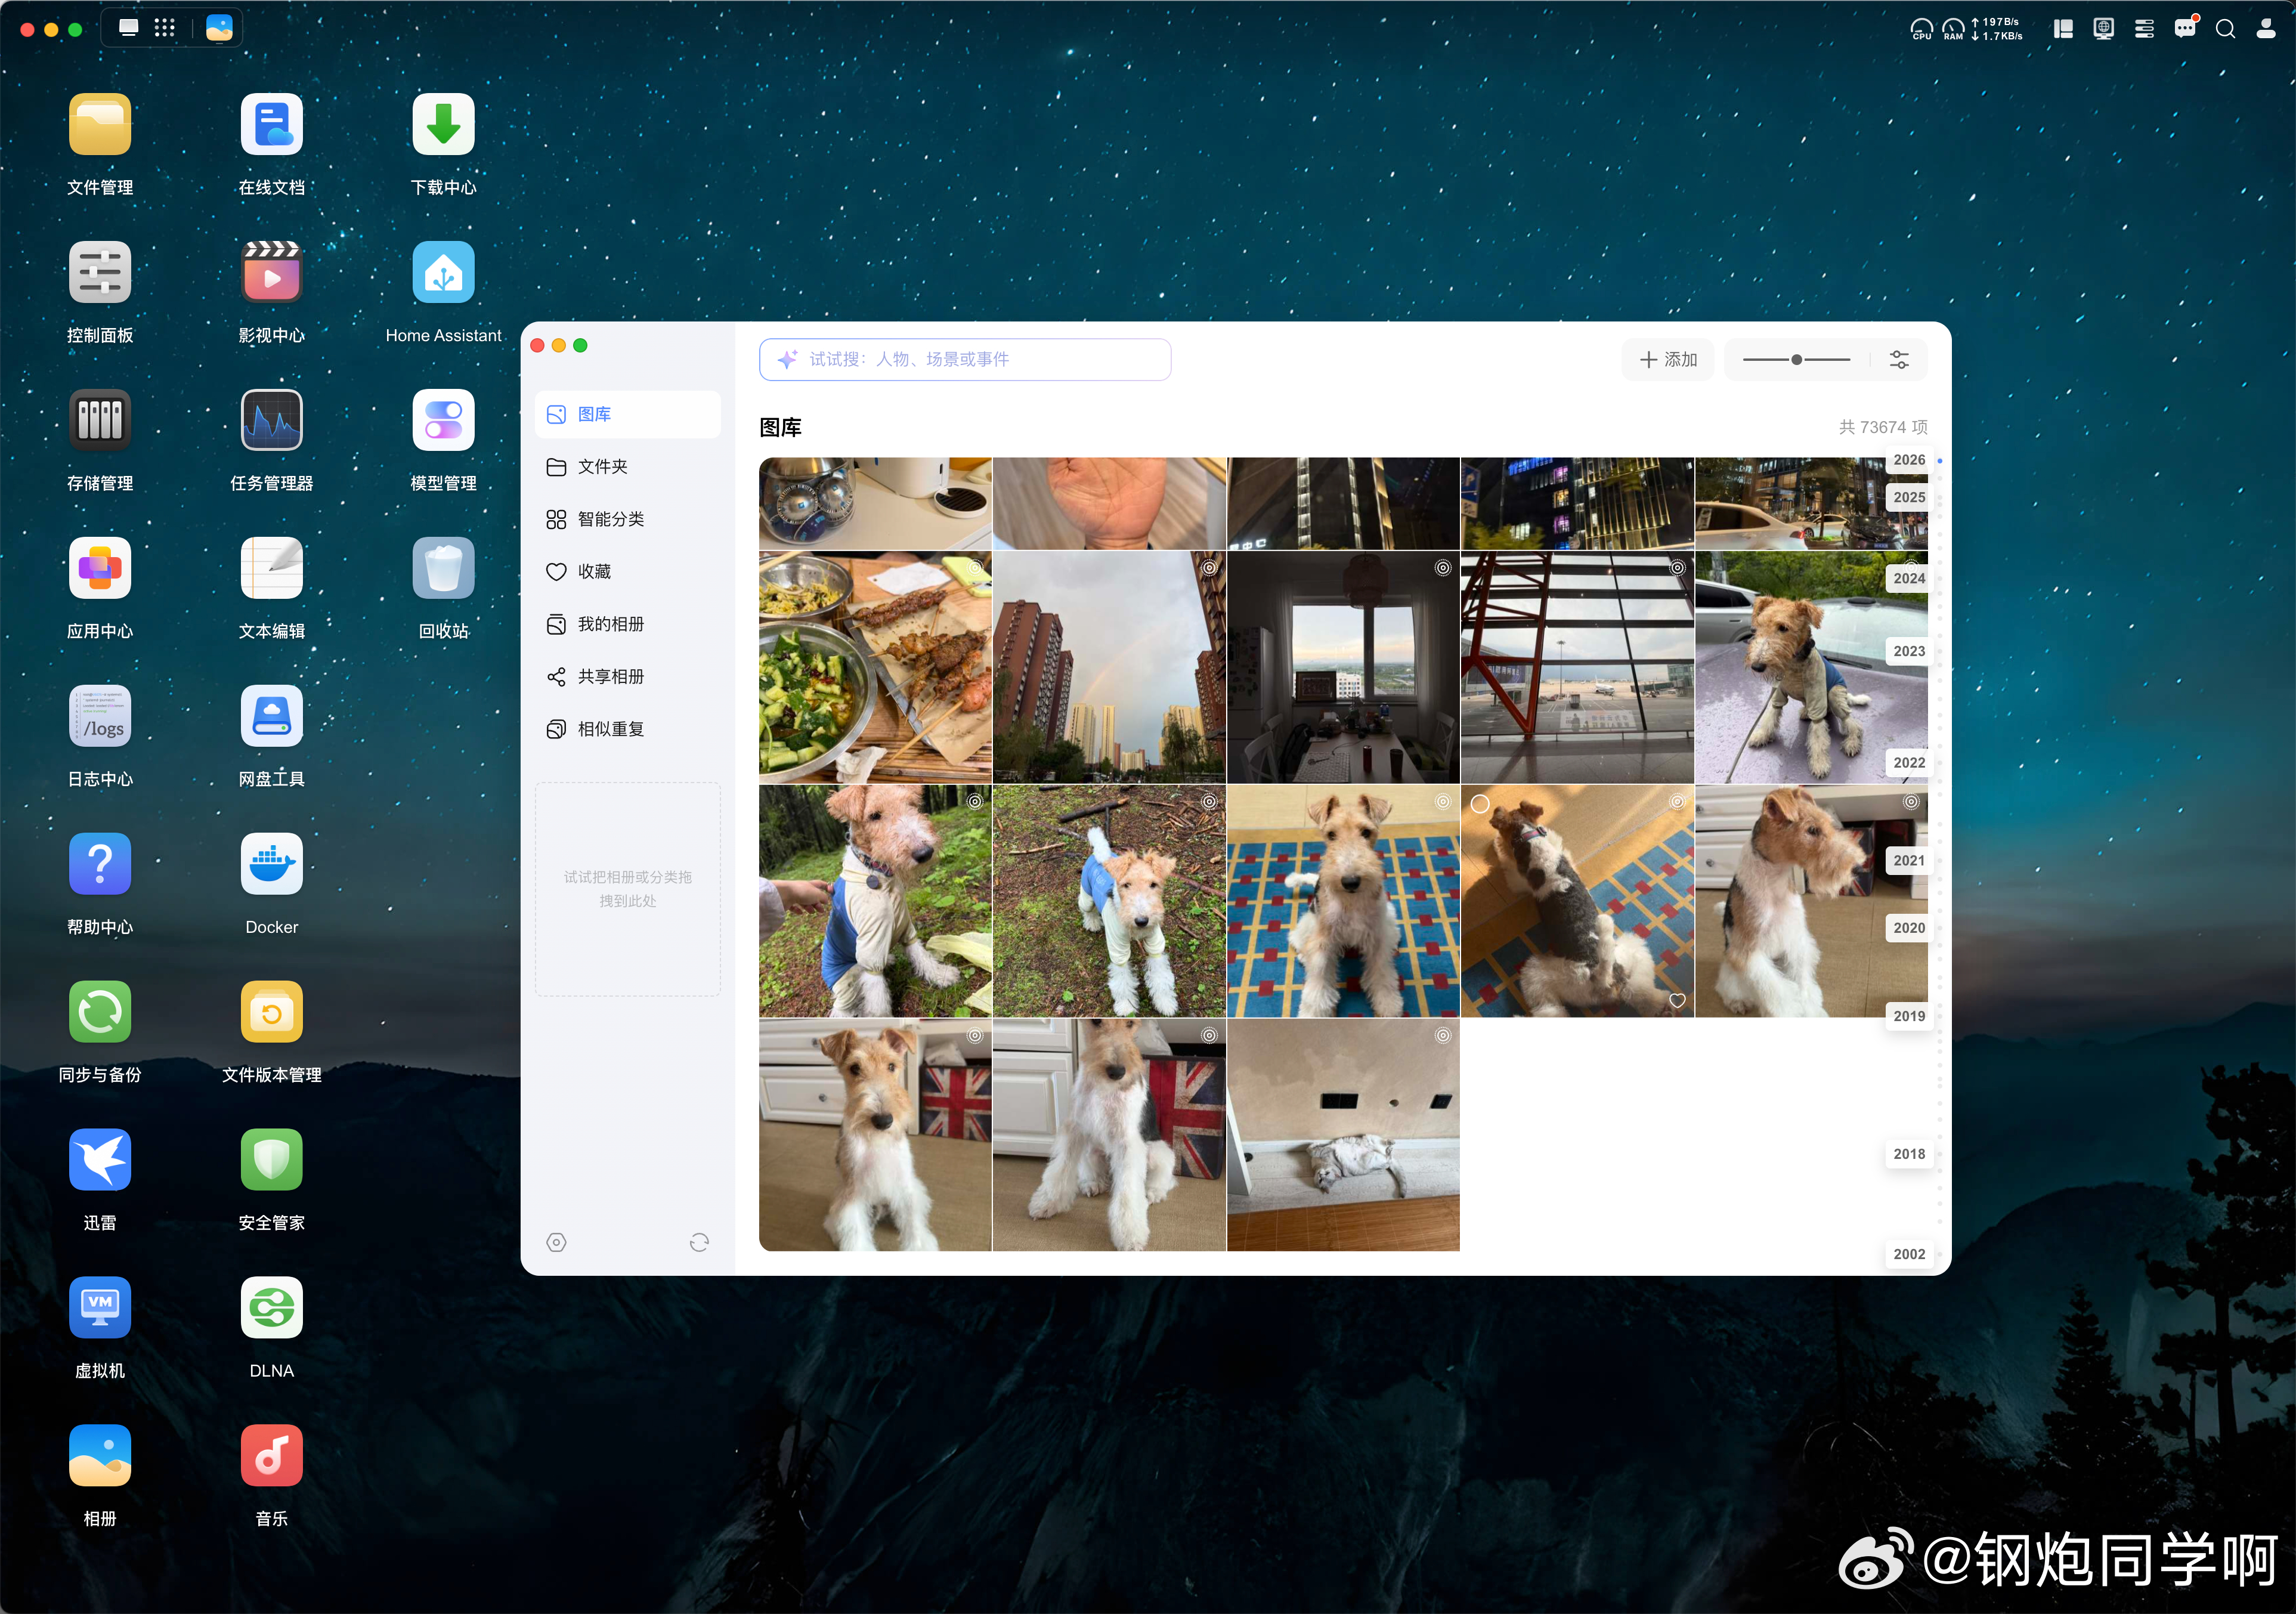Viewport: 2296px width, 1614px height.
Task: Click the photo library settings gear icon
Action: click(557, 1242)
